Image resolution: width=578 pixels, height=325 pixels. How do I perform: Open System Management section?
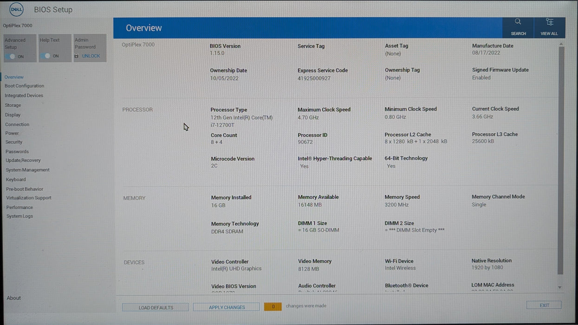[28, 170]
